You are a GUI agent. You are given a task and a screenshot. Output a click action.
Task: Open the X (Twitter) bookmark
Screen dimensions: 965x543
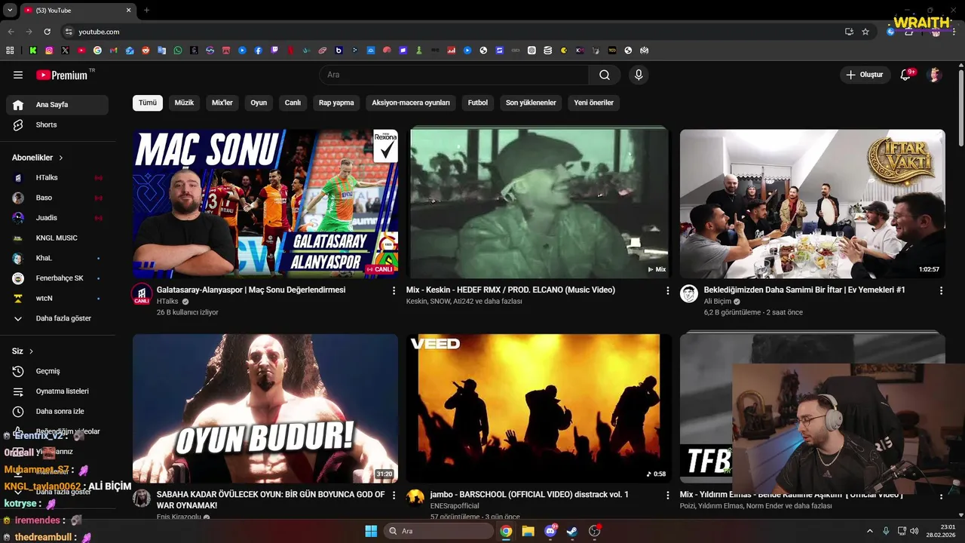coord(65,51)
